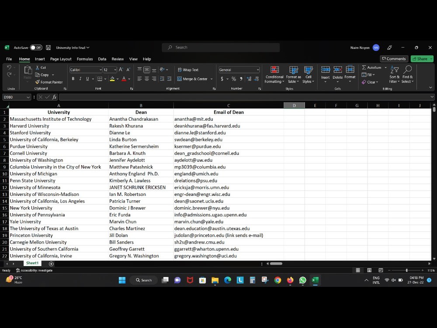Click the Comments button
Screen dimensions: 437x328
[394, 59]
